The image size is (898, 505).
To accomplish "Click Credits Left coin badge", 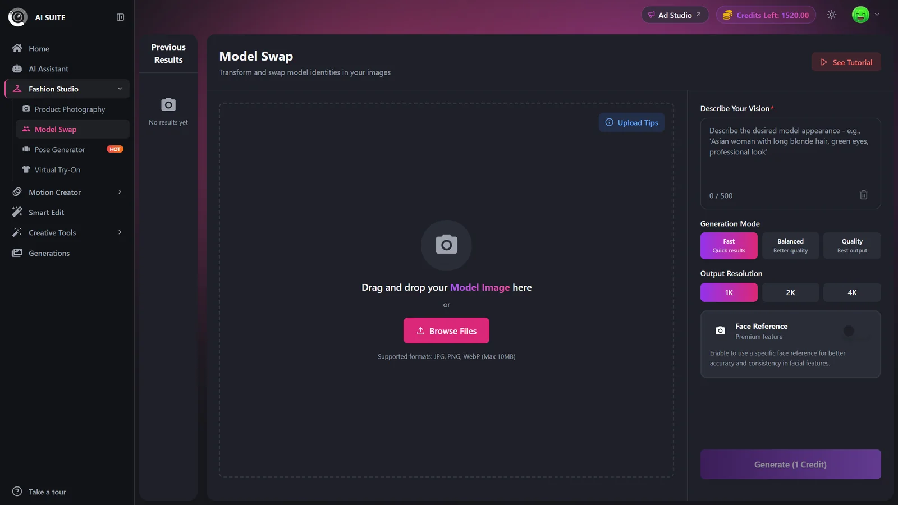I will pyautogui.click(x=766, y=15).
